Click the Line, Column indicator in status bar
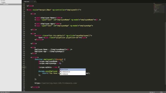Screen dimensions: 166x93 [5, 92]
